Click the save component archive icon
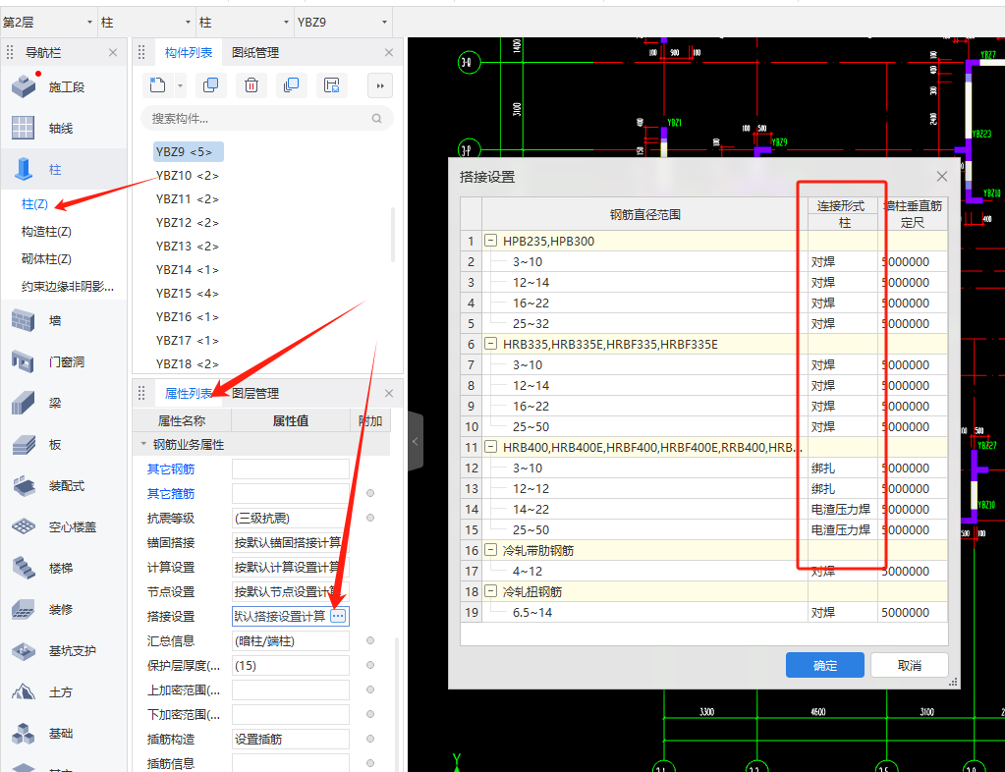 [x=331, y=85]
